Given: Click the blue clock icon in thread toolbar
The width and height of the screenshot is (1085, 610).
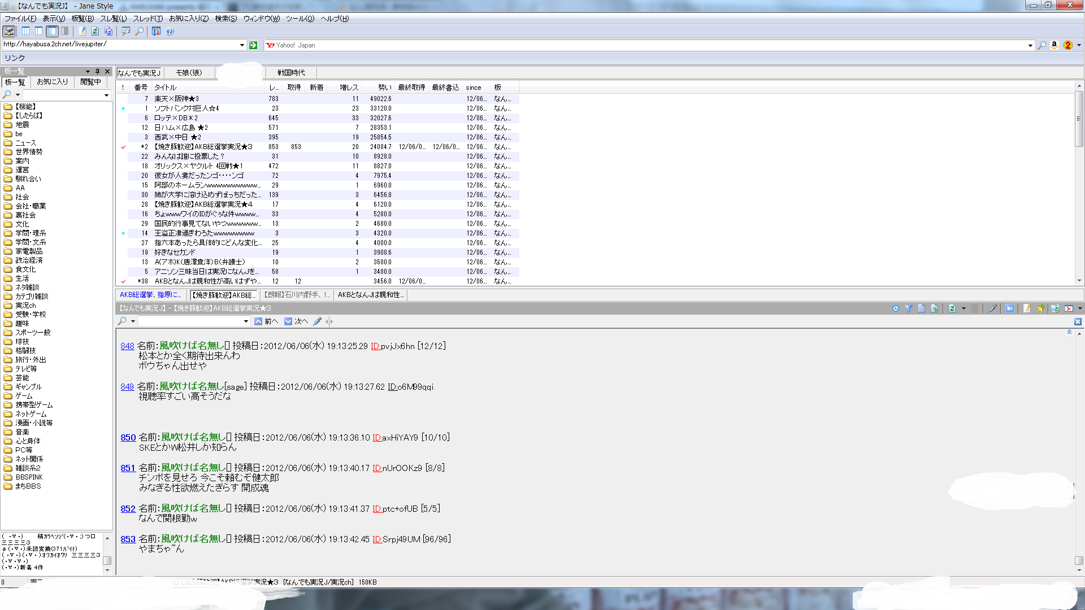Looking at the screenshot, I should (896, 308).
